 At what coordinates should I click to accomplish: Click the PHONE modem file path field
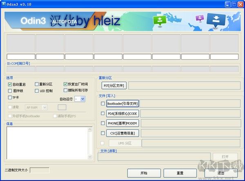191,123
